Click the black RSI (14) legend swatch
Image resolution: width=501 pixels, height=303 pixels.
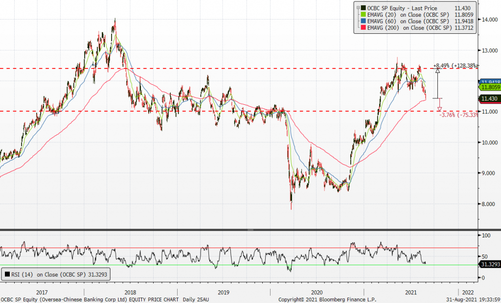[x=7, y=274]
